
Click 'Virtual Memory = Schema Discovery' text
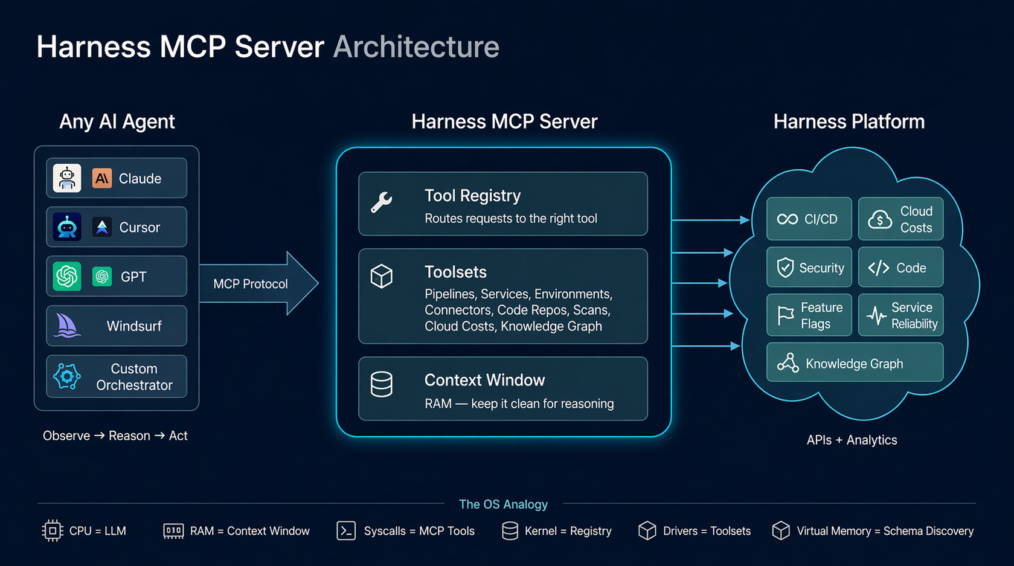tap(885, 531)
